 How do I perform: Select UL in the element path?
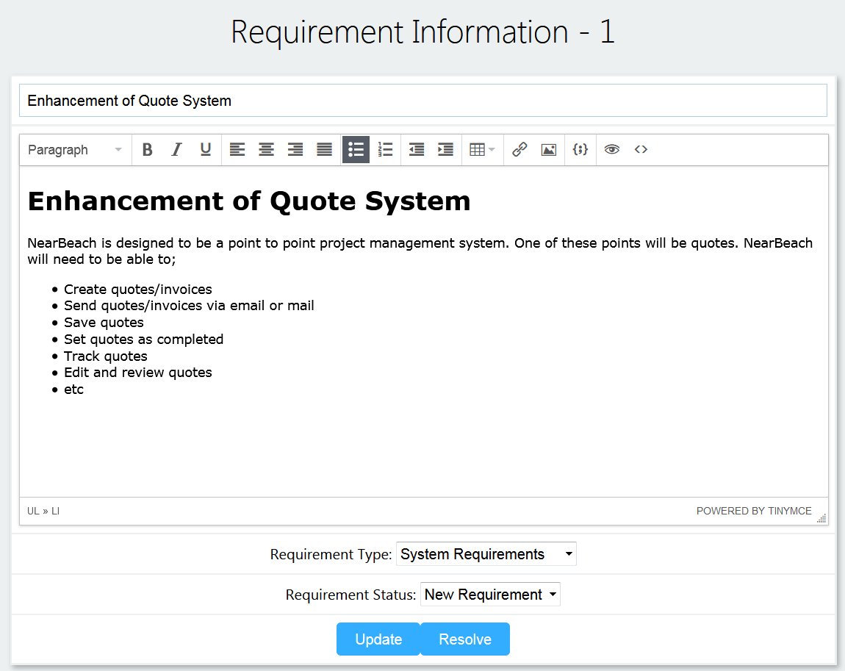[33, 511]
